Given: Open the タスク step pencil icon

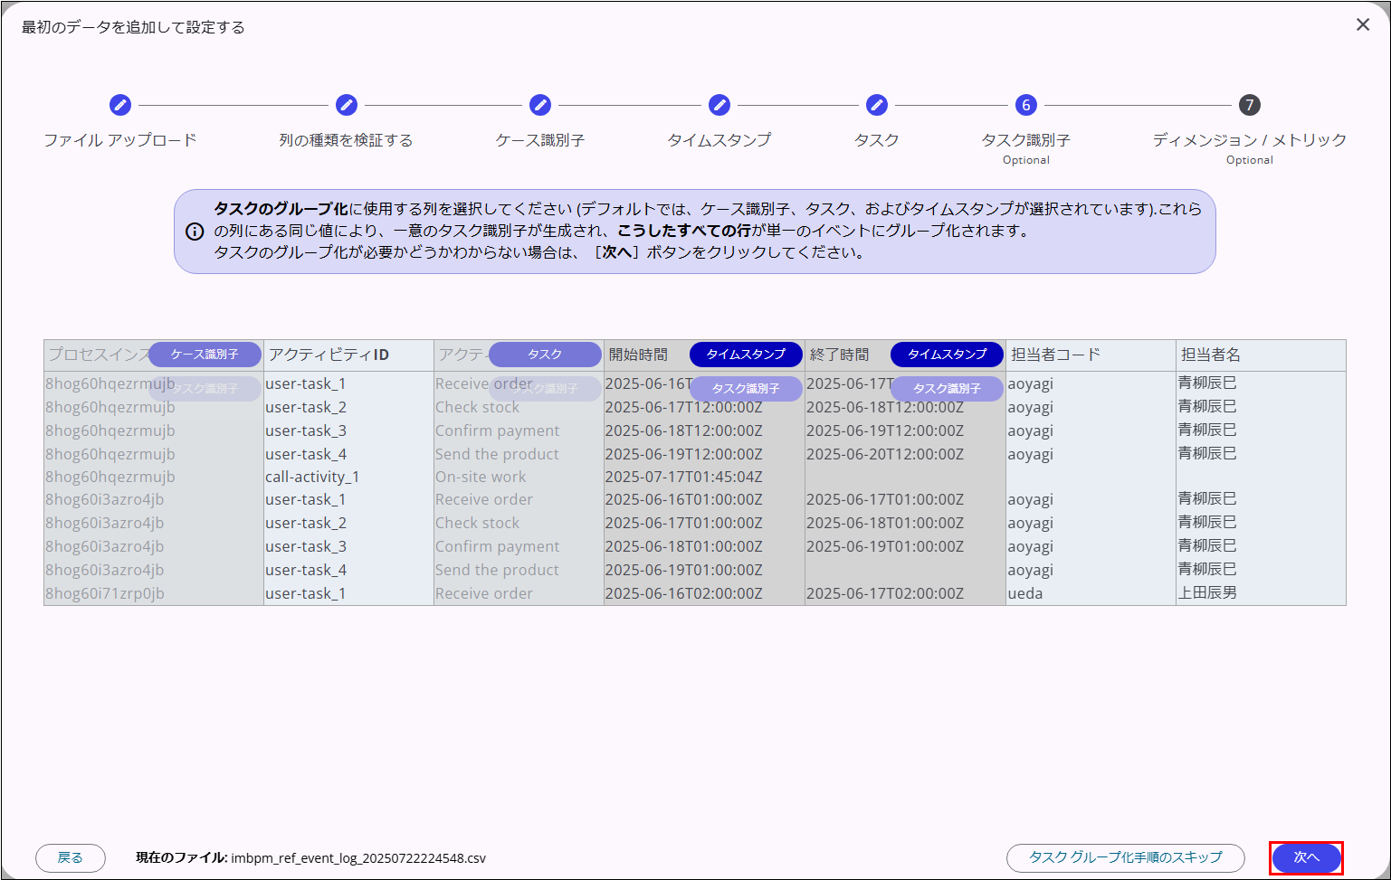Looking at the screenshot, I should (x=876, y=105).
